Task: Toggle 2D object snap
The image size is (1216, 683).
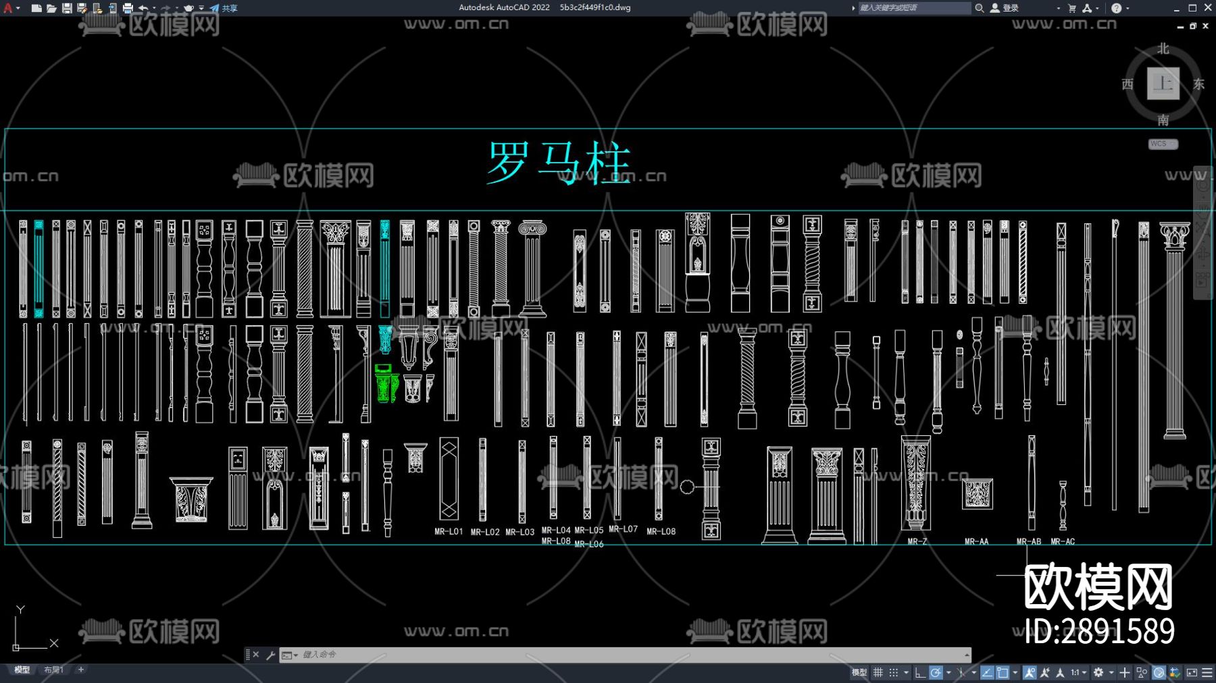Action: 1003,672
